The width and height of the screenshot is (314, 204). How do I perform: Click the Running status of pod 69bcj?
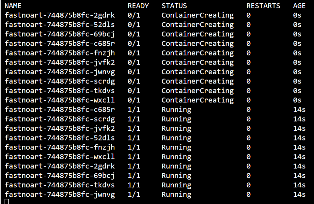click(x=177, y=176)
